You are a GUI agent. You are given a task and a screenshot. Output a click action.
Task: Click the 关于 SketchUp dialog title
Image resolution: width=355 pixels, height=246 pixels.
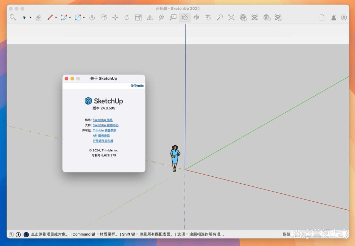click(x=103, y=79)
